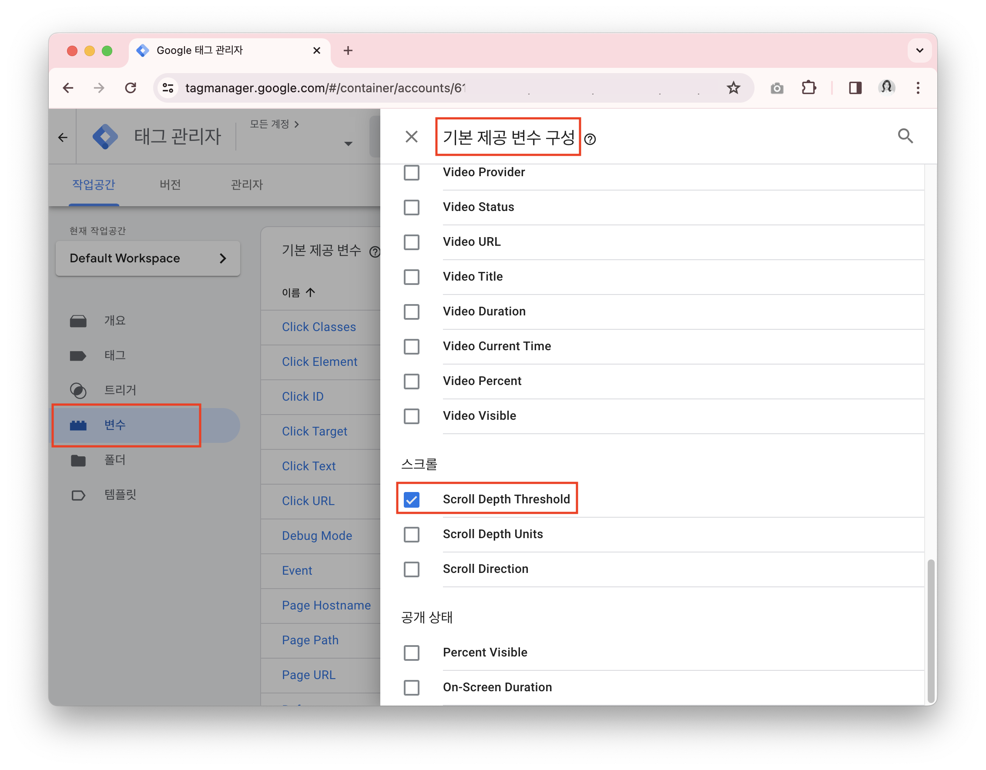This screenshot has height=770, width=986.
Task: Reload the current page
Action: [131, 87]
